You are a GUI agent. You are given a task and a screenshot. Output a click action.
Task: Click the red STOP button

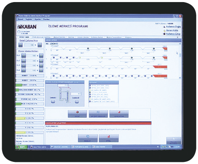point(77,114)
